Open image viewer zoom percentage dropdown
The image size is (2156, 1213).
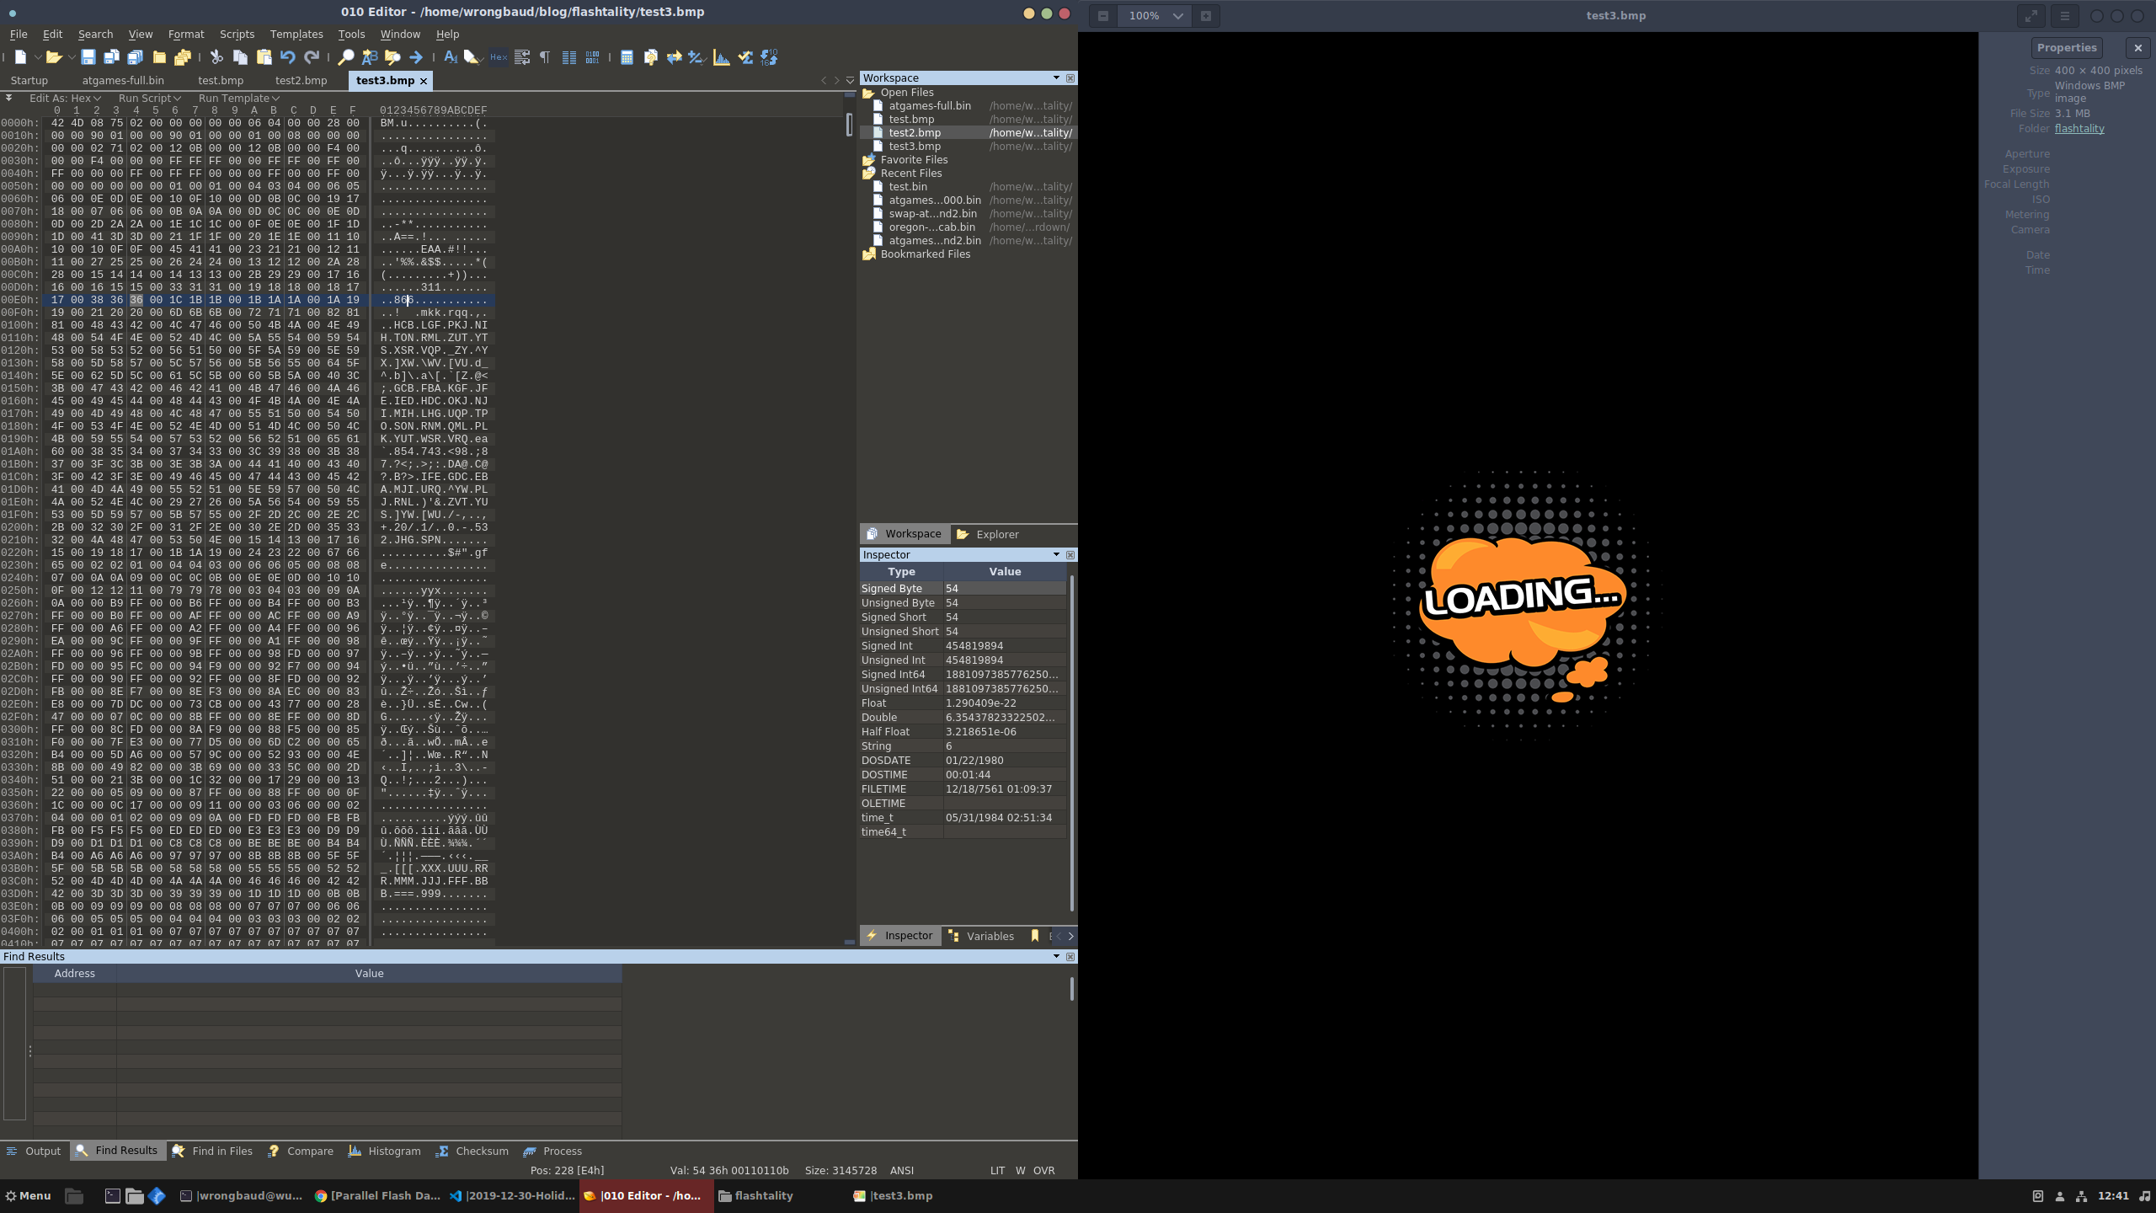tap(1177, 16)
